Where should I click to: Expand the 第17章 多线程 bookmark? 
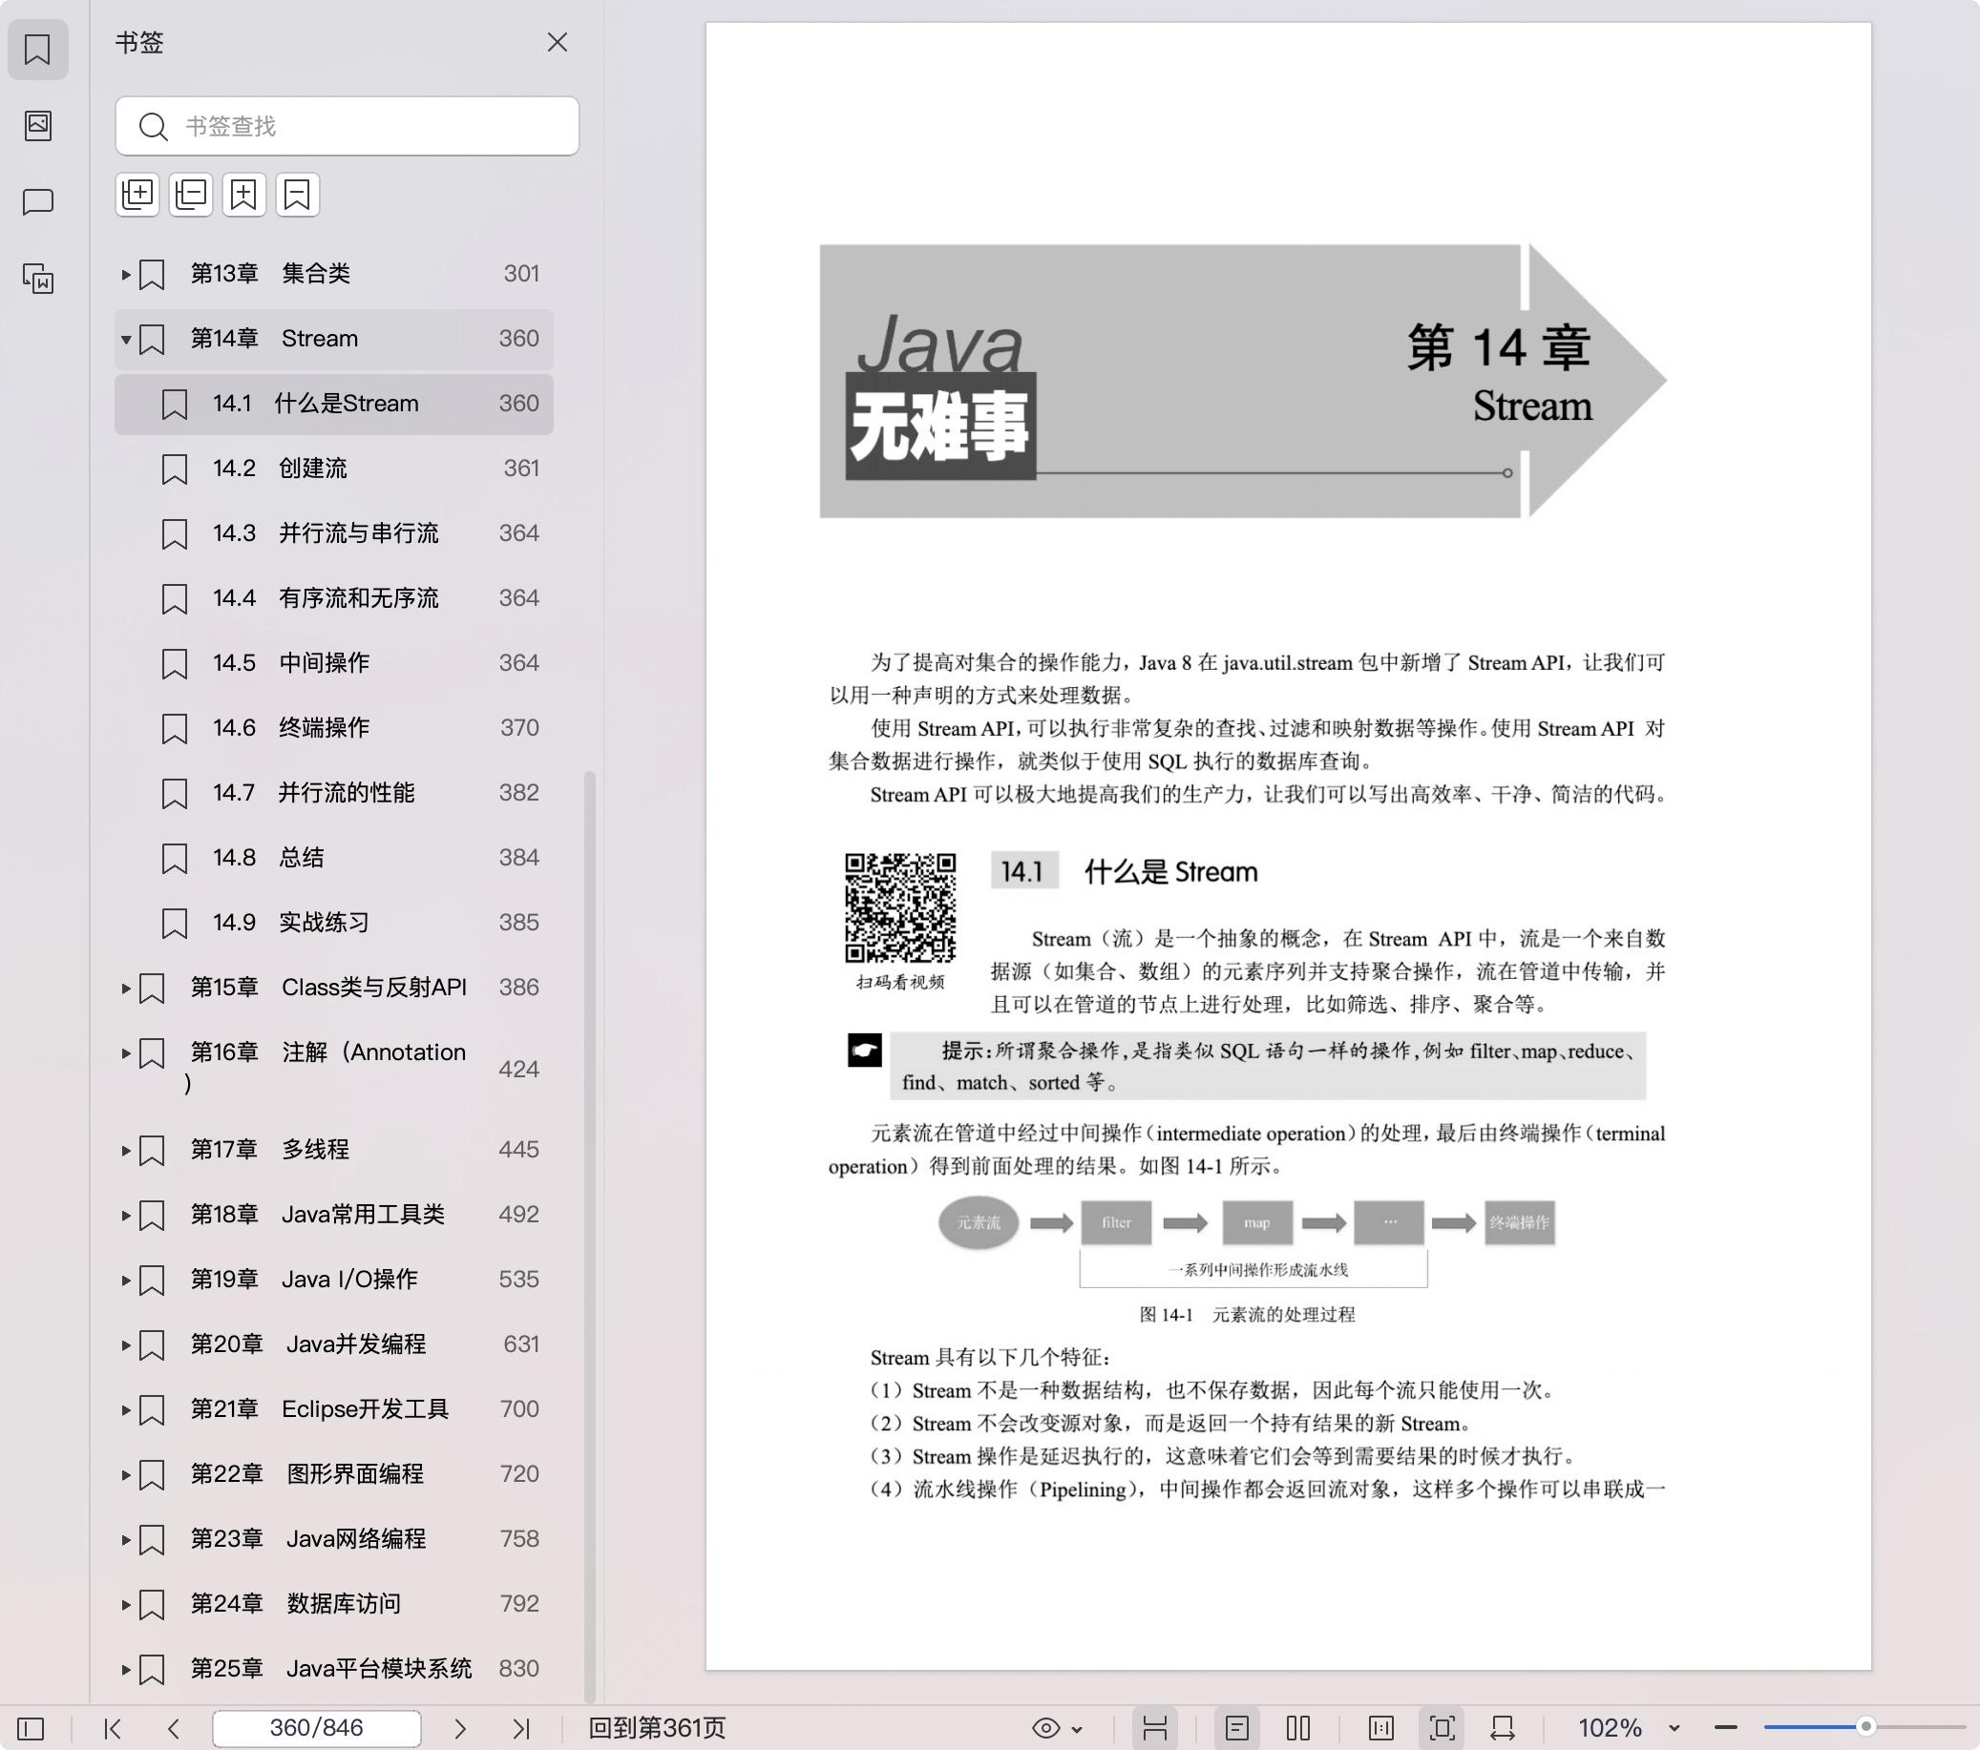click(x=126, y=1150)
